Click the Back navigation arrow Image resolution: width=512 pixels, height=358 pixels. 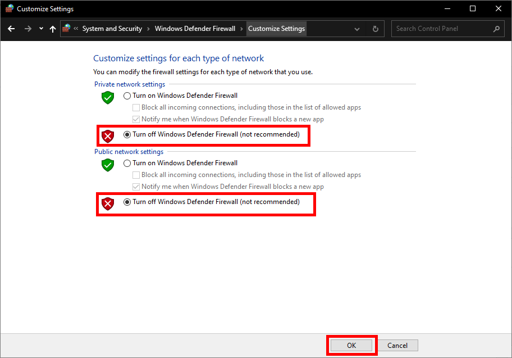click(x=11, y=29)
